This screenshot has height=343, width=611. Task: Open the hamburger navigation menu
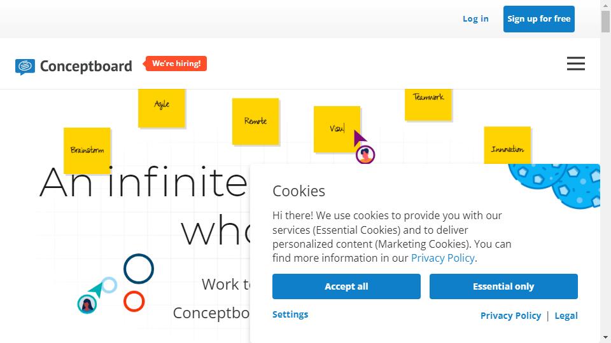click(x=575, y=64)
